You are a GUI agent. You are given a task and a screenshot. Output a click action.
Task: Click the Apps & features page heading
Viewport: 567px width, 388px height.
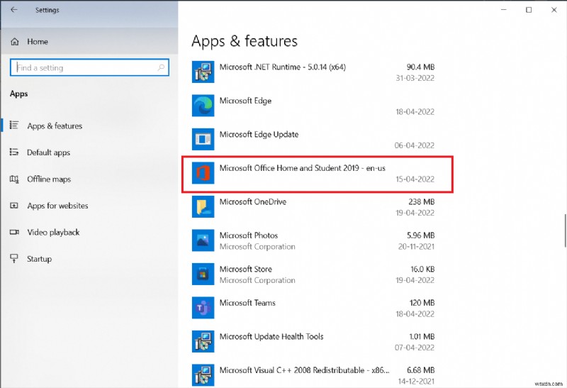tap(245, 41)
